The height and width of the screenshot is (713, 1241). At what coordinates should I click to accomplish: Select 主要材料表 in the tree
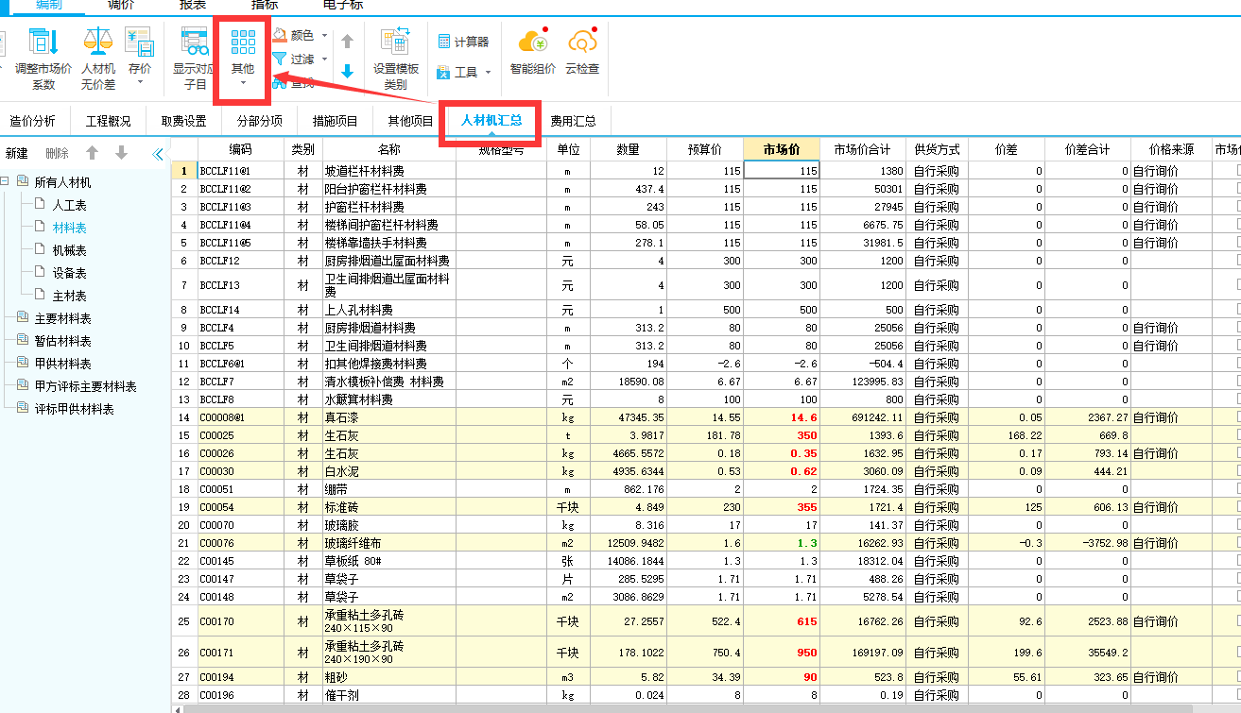[63, 318]
